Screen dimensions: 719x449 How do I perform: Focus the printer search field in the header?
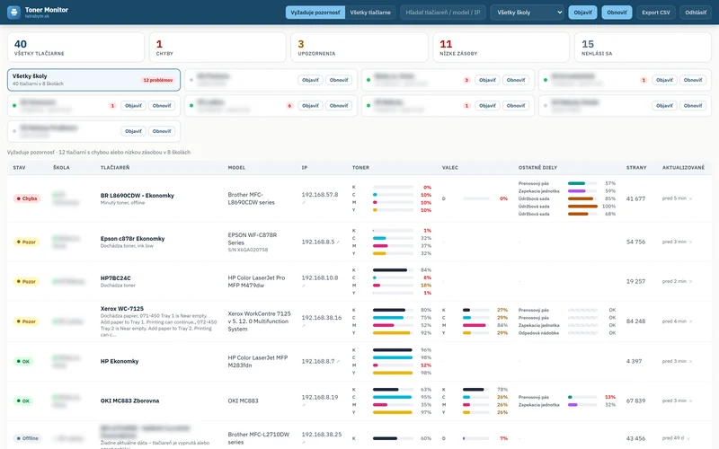[443, 13]
